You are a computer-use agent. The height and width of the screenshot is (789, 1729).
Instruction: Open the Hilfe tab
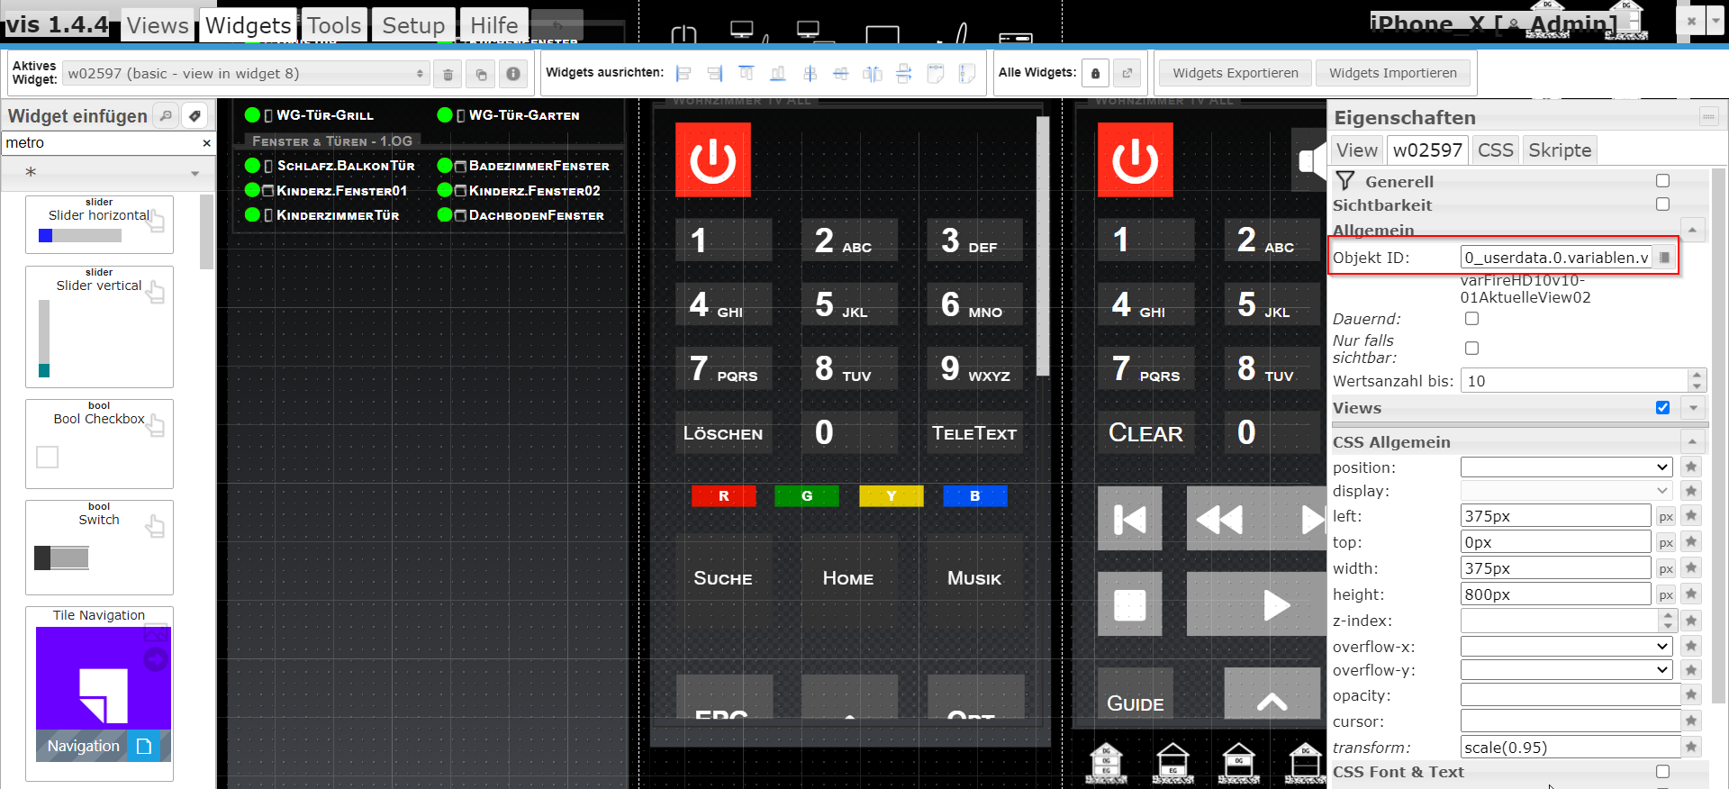pos(494,25)
